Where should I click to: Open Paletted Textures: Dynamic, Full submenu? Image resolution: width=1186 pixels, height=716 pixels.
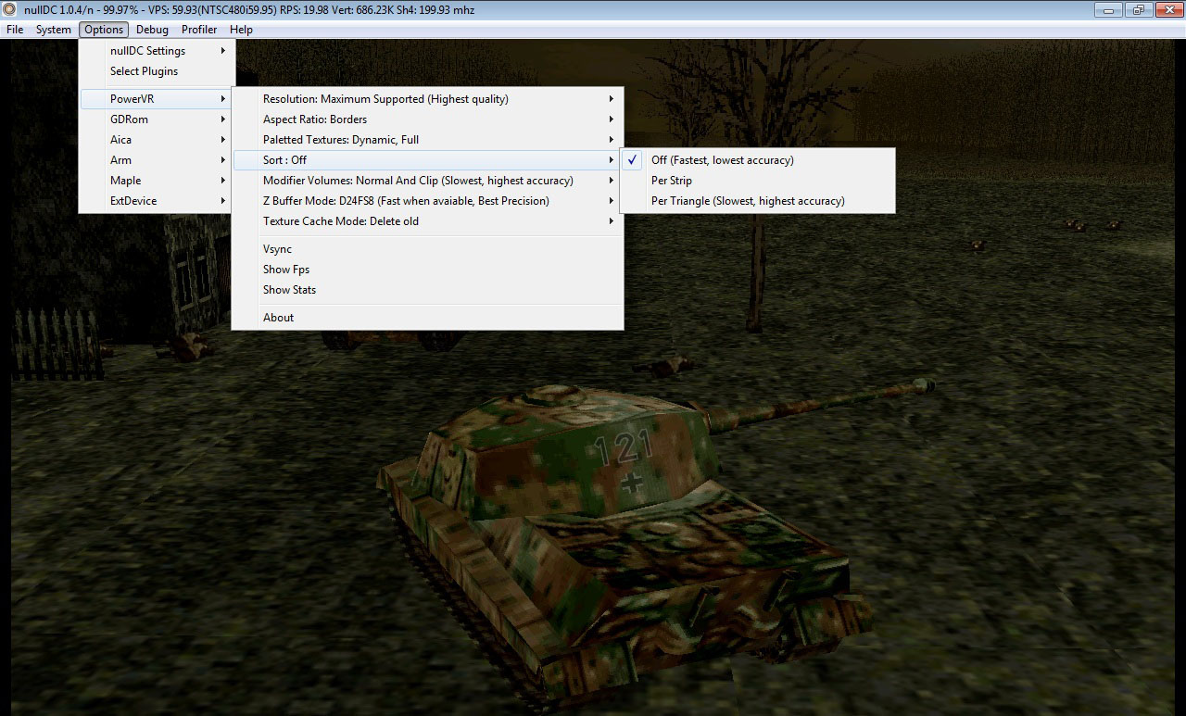427,140
